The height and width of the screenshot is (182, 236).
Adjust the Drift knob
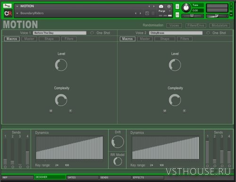118,142
